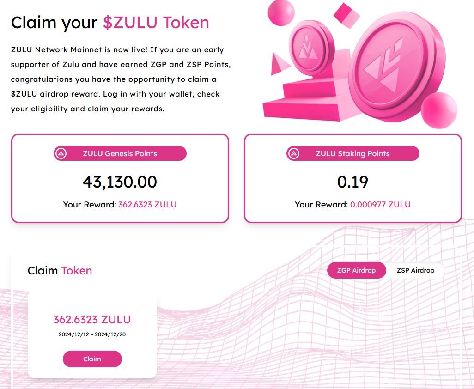Click the 362.6323 ZULU genesis reward text
The image size is (474, 389).
[x=147, y=204]
